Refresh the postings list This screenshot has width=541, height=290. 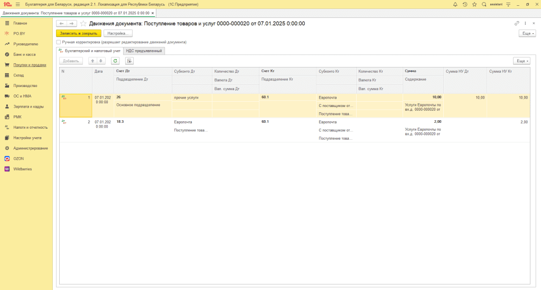[x=115, y=61]
